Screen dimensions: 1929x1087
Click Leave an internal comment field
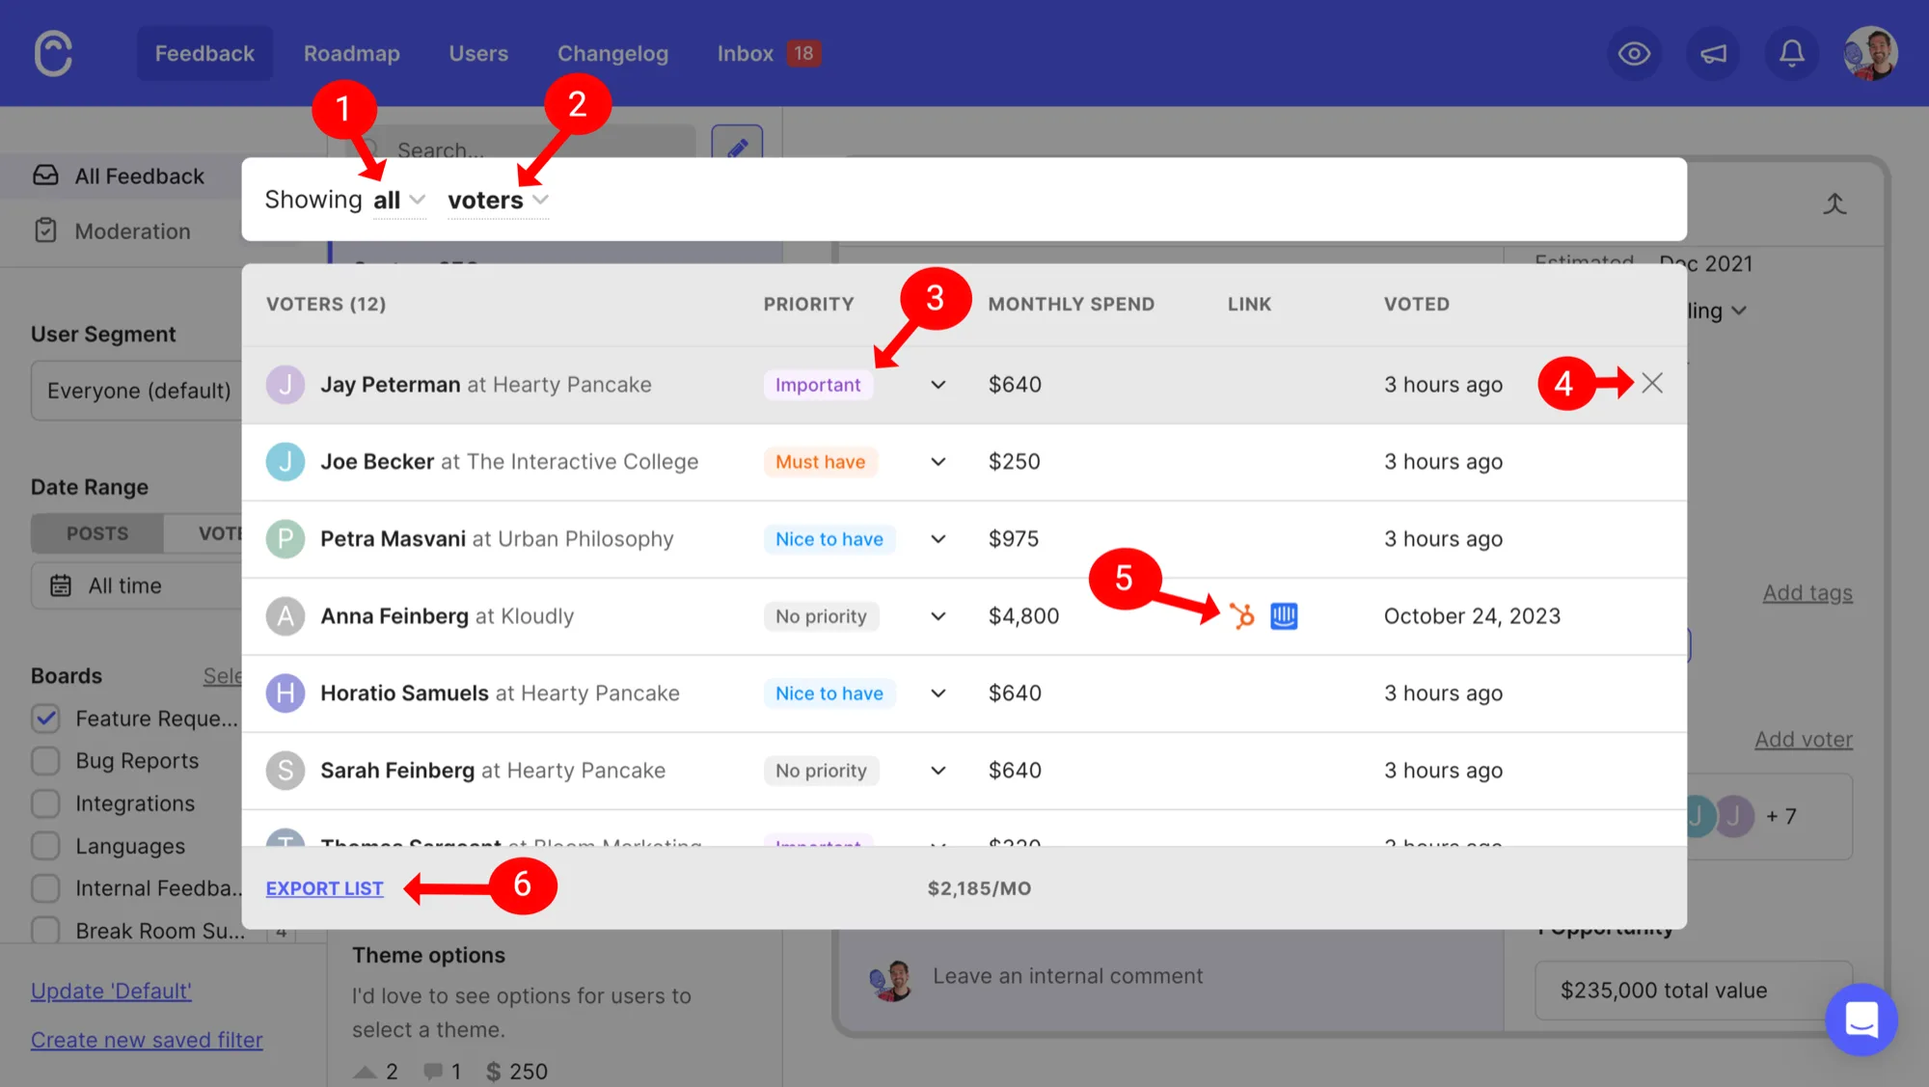pyautogui.click(x=1068, y=976)
